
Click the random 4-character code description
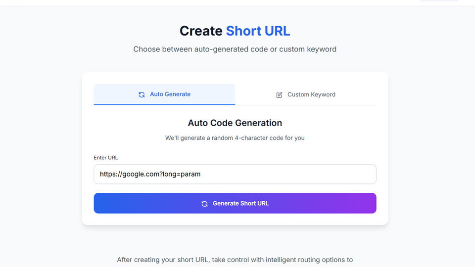point(235,138)
